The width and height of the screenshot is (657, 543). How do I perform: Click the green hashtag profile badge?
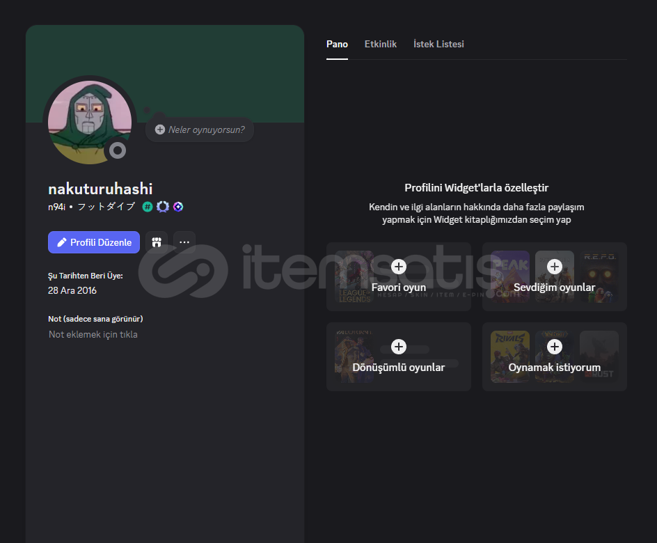pos(148,207)
